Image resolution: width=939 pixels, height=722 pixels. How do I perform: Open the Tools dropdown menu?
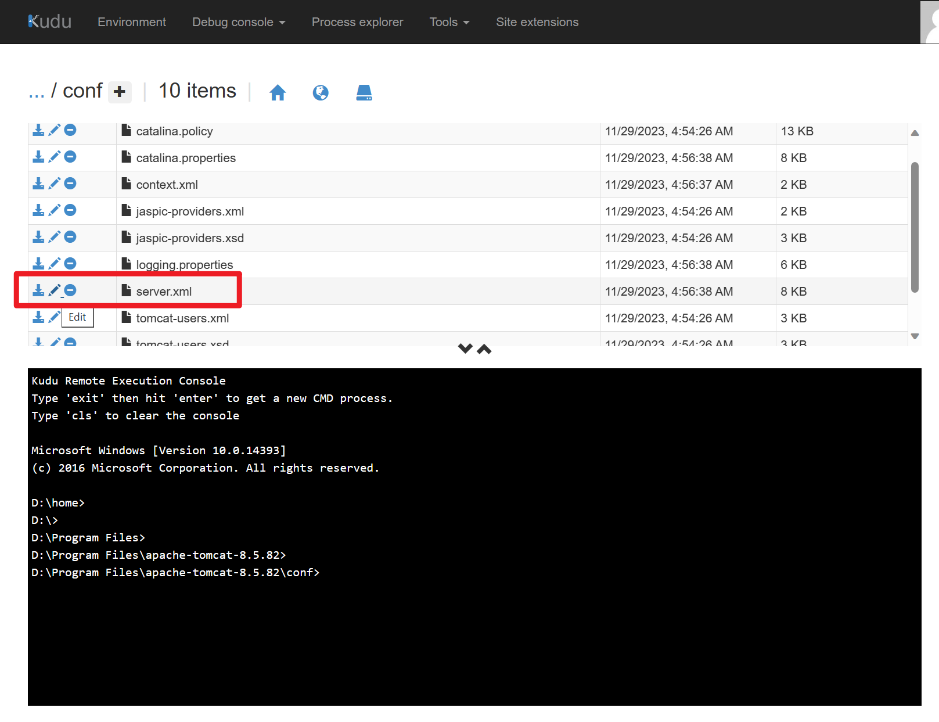[449, 22]
